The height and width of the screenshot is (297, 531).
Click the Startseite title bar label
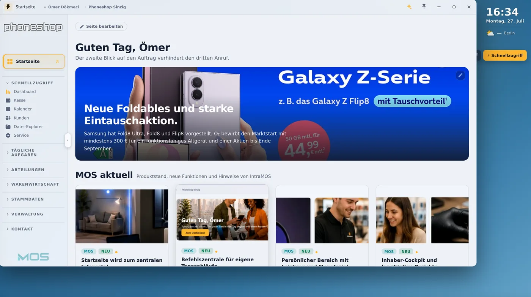pos(25,7)
